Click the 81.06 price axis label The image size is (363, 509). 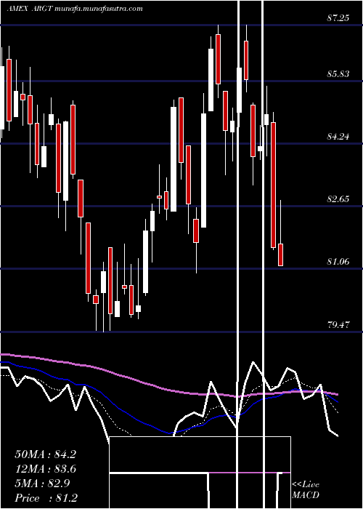[x=338, y=262]
